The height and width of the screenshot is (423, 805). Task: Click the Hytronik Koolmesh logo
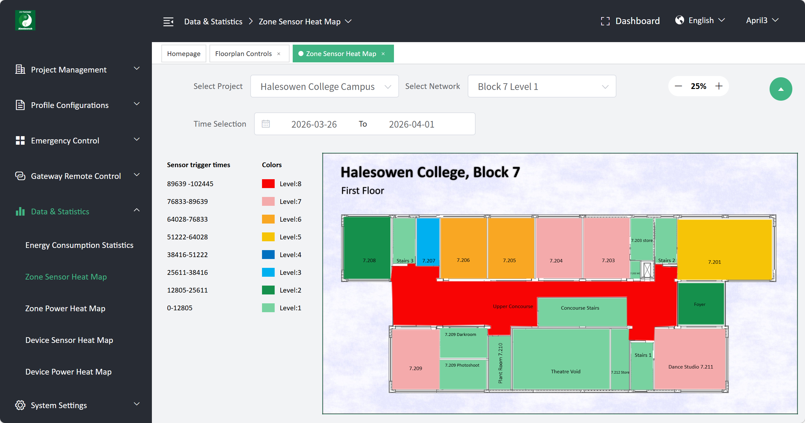pos(25,20)
